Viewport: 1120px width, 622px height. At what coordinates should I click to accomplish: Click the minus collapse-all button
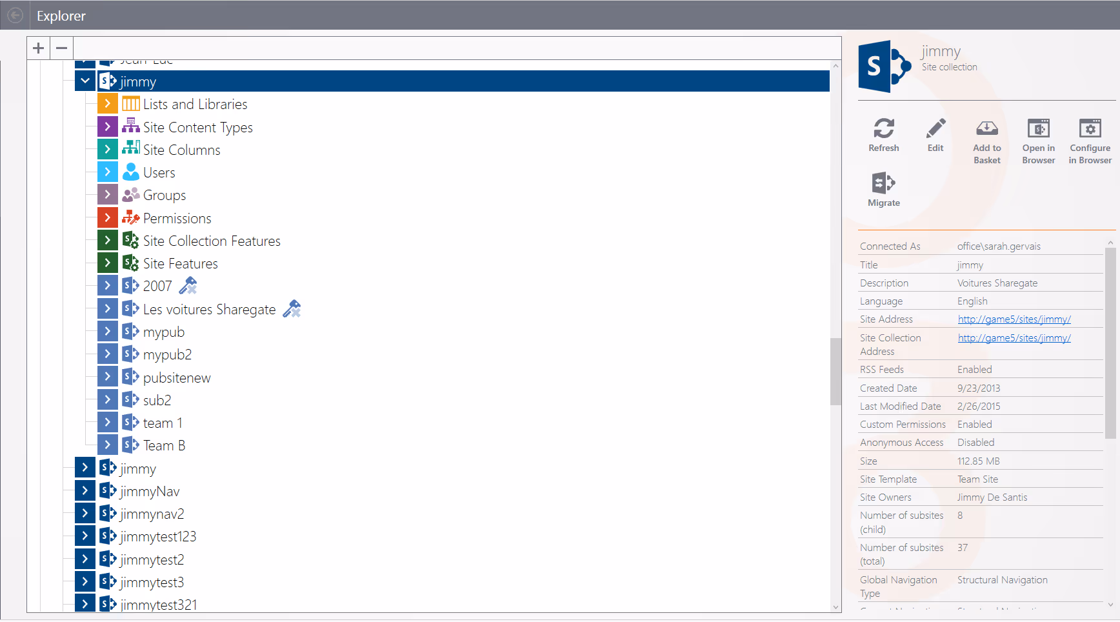pyautogui.click(x=62, y=48)
